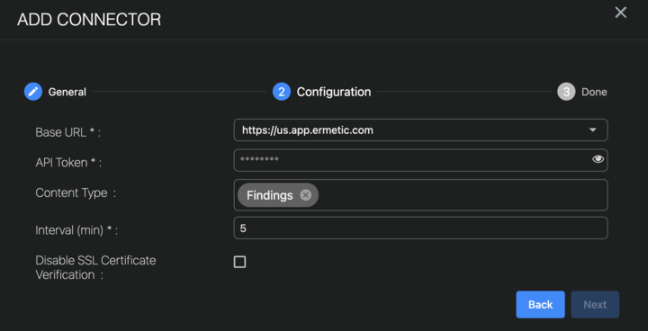Click into the Interval (min) field
The width and height of the screenshot is (648, 331).
[420, 228]
